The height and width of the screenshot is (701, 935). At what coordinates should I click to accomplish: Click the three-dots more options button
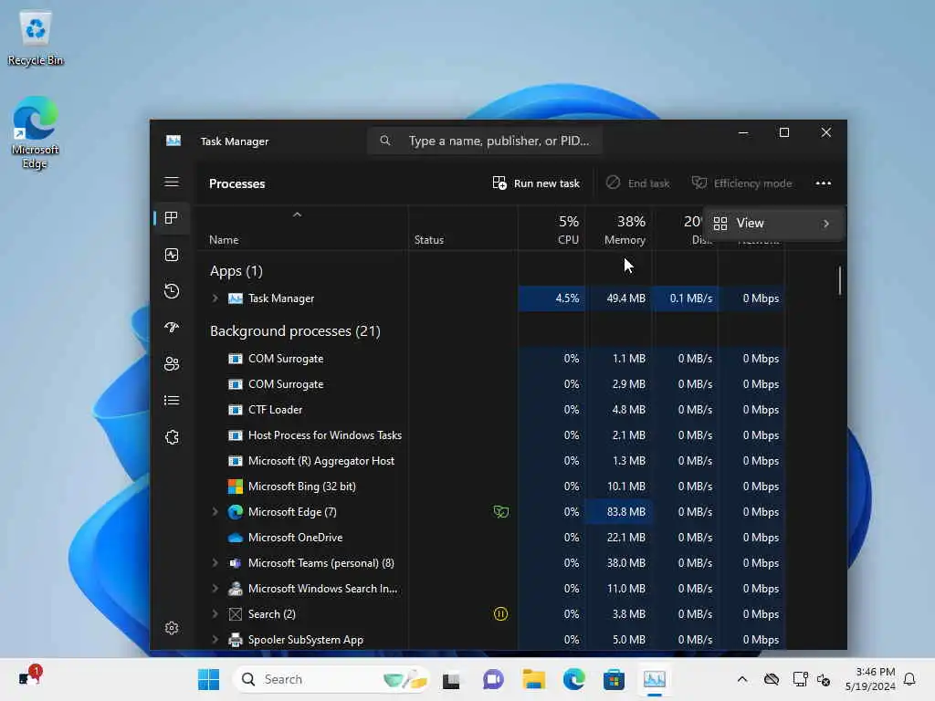tap(823, 183)
